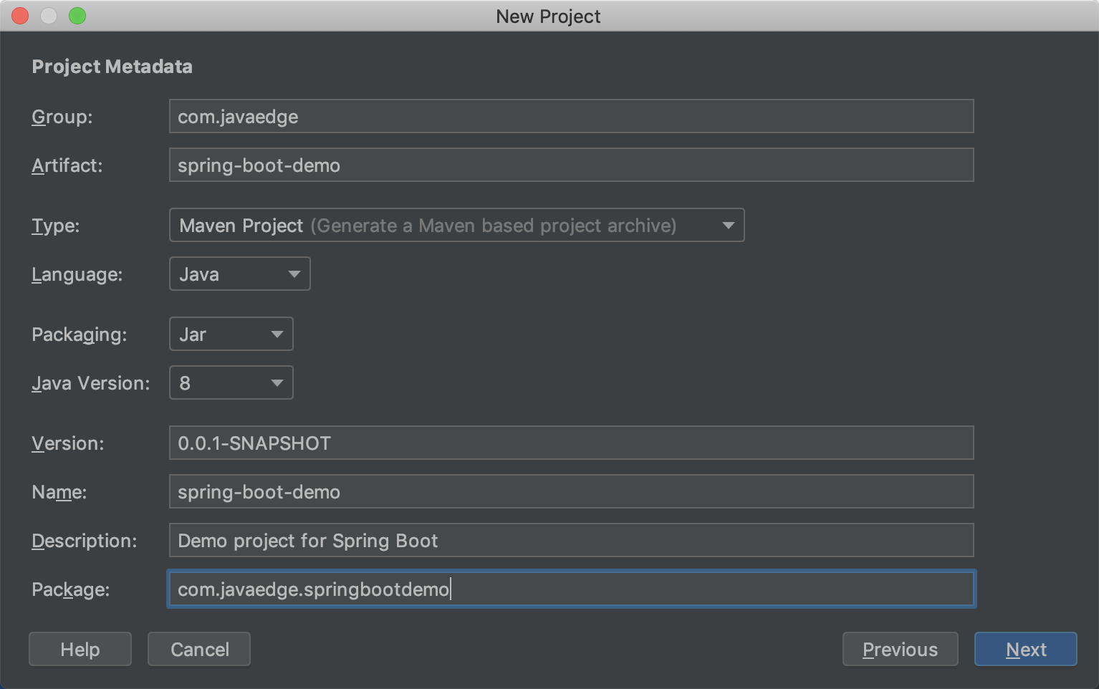Click the Version field 0.0.1-SNAPSHOT
Screen dimensions: 1099x689
tap(571, 443)
